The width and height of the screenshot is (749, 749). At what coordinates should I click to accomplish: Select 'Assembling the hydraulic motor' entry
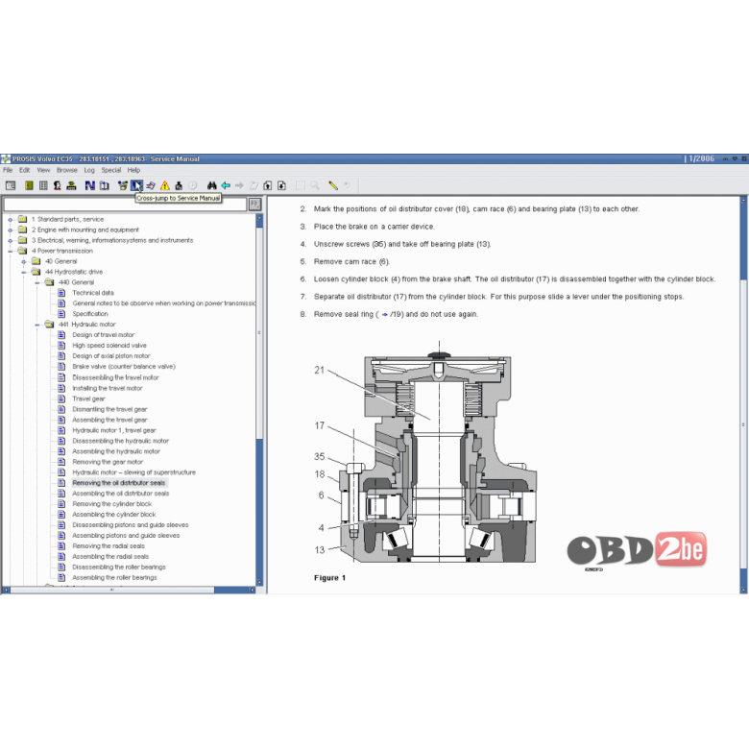click(116, 451)
